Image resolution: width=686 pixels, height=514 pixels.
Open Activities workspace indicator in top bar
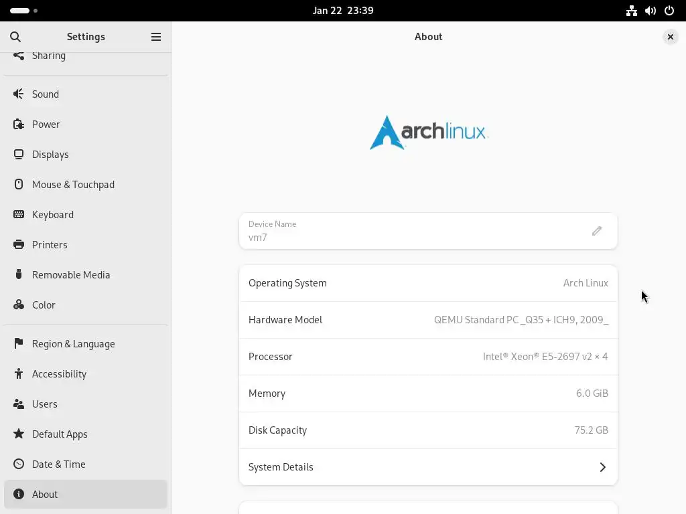[23, 11]
